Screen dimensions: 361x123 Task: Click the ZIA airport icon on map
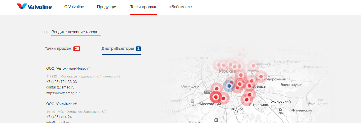(280, 110)
